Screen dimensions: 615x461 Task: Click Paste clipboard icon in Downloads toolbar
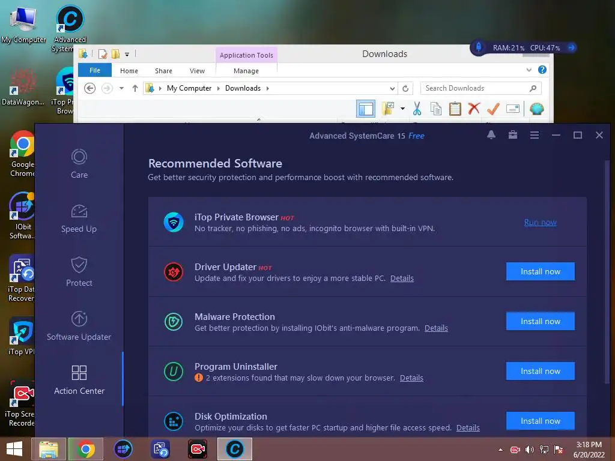click(x=455, y=109)
